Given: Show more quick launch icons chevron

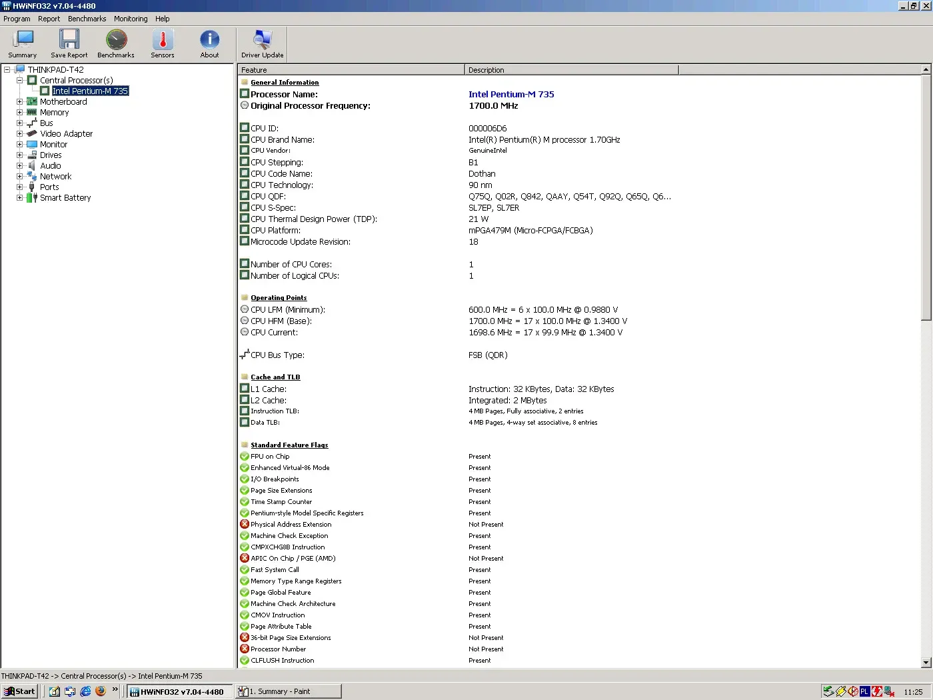Looking at the screenshot, I should [115, 689].
